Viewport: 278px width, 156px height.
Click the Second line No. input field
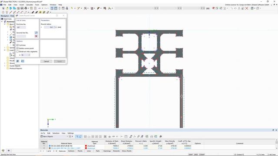(21, 36)
